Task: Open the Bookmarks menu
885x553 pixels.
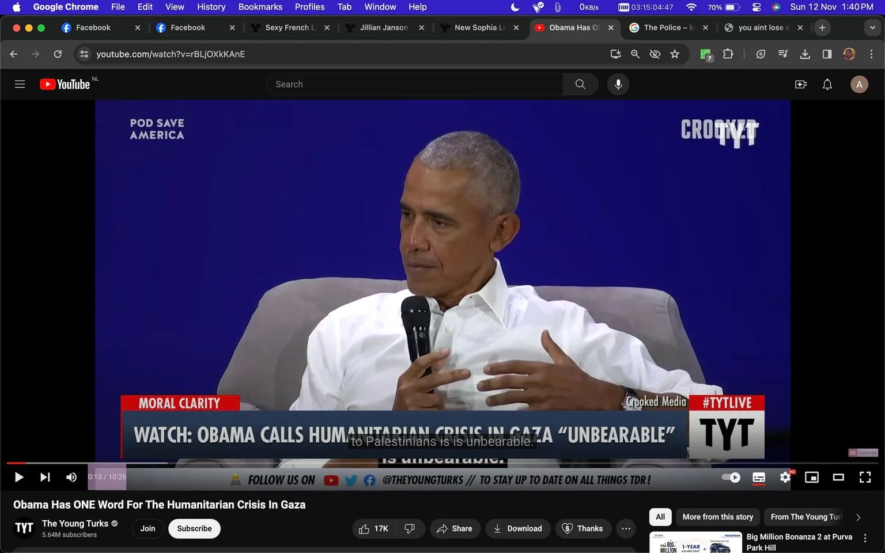Action: 260,7
